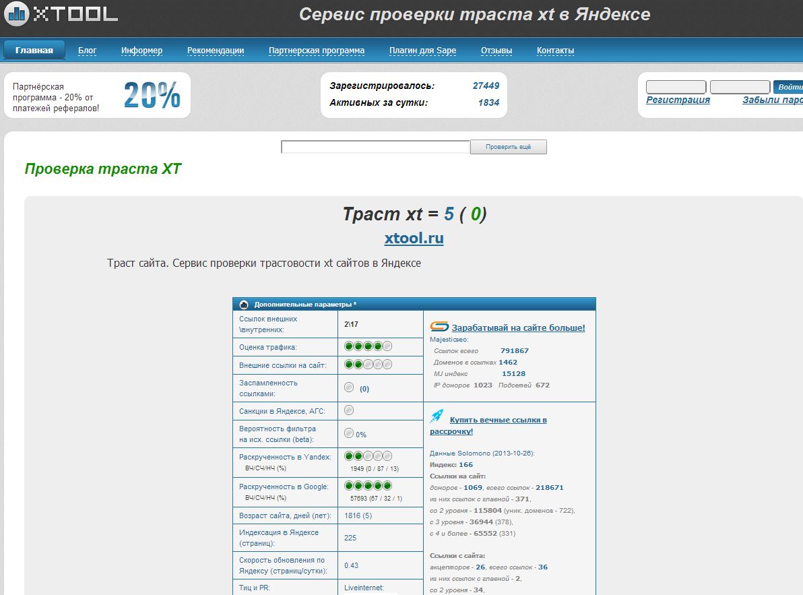Click the Санкции в Яндексе gray indicator

pyautogui.click(x=349, y=410)
